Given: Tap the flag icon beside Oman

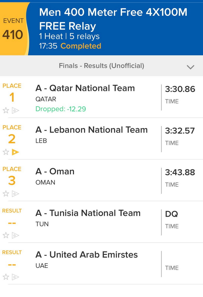Looking at the screenshot, I should pos(15,194).
